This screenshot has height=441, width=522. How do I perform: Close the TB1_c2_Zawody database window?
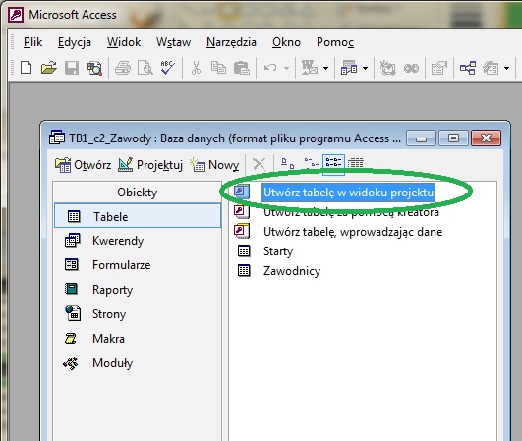[486, 138]
